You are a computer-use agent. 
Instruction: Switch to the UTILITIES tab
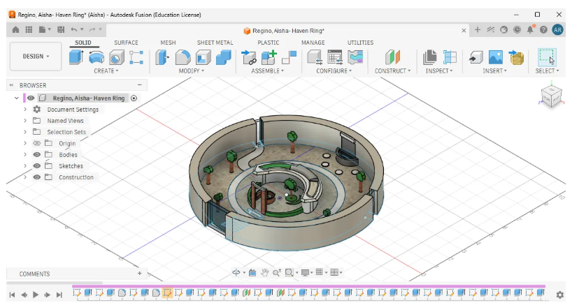click(x=360, y=43)
